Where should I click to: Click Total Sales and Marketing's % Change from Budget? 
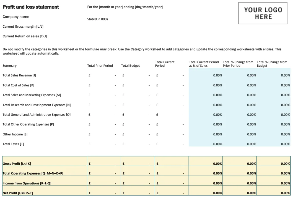(x=286, y=95)
